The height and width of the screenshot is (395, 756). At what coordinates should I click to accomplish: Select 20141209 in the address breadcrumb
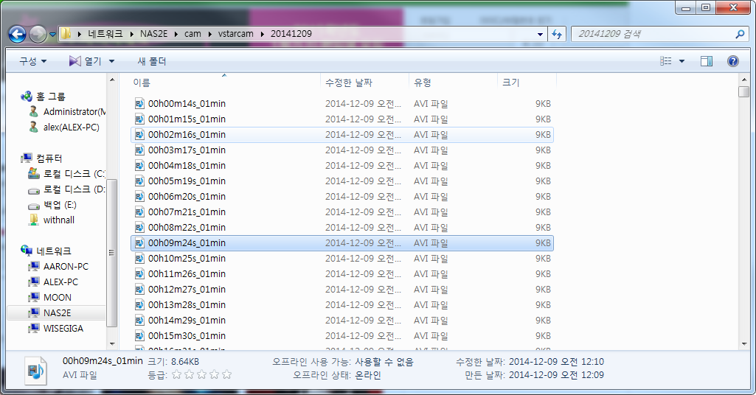[291, 34]
